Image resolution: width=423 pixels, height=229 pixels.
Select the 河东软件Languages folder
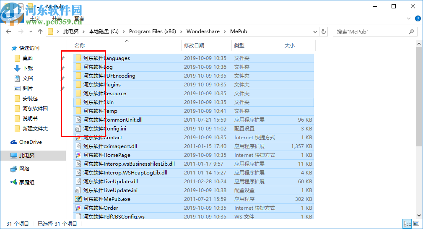(x=193, y=58)
